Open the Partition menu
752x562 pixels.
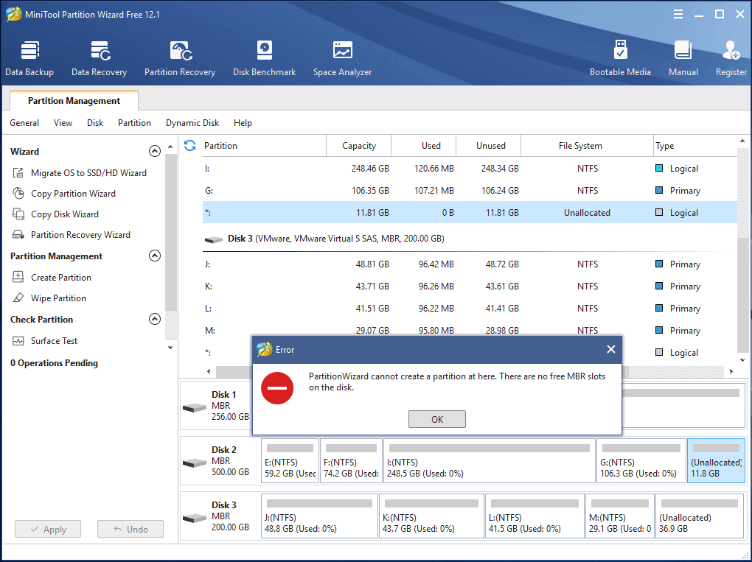(x=134, y=123)
